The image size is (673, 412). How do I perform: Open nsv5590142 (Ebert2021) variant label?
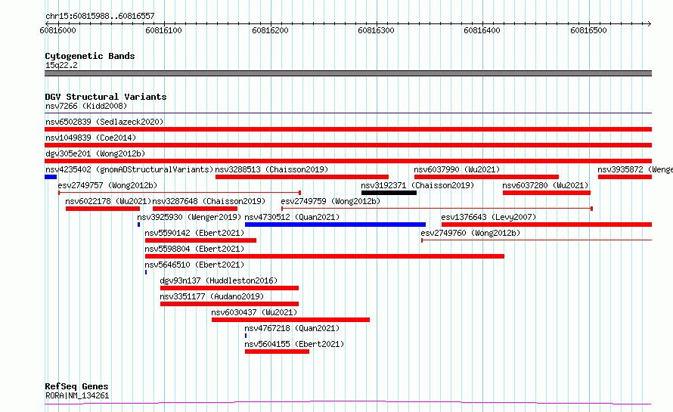[x=194, y=233]
